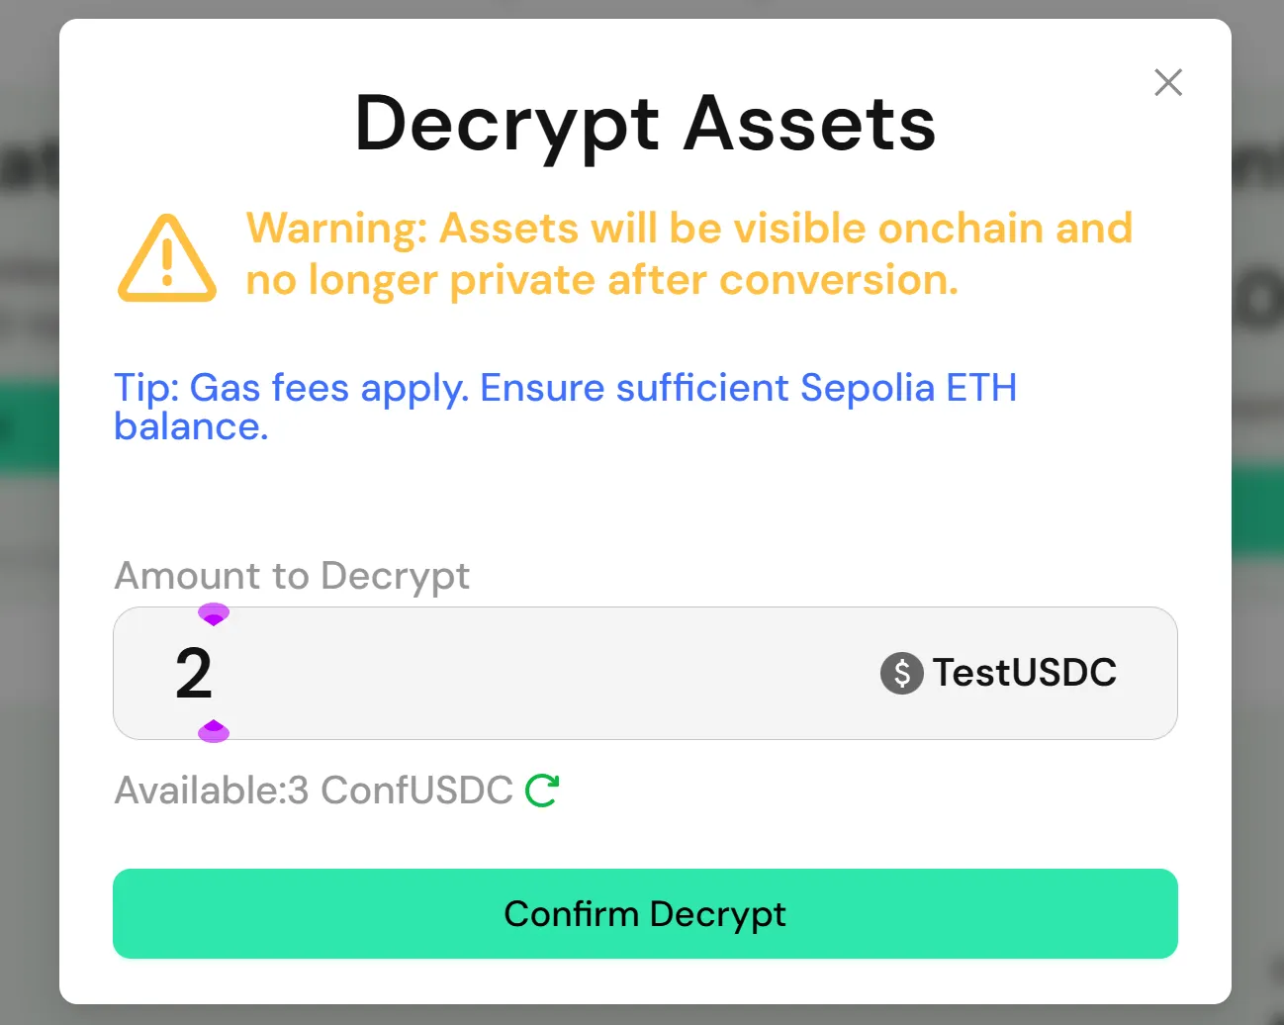The width and height of the screenshot is (1284, 1025).
Task: Click the word balance in the blue tip
Action: coord(191,427)
